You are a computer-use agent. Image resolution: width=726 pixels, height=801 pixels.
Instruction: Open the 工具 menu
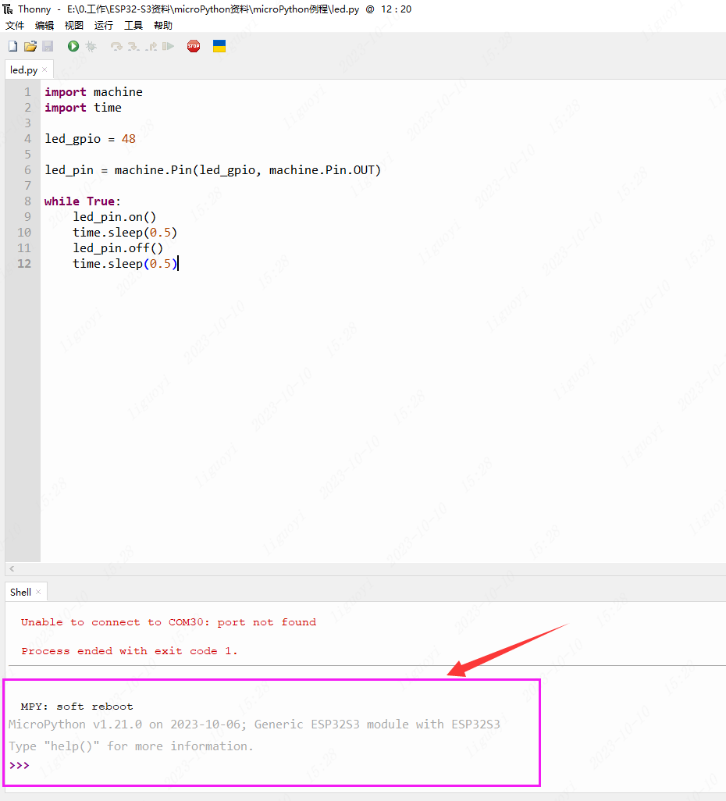(x=133, y=26)
